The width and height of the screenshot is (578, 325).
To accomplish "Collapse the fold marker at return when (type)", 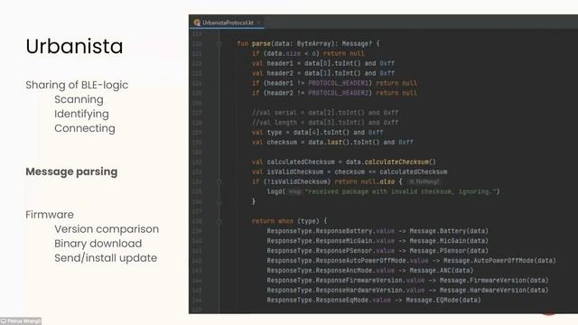I will pyautogui.click(x=219, y=221).
